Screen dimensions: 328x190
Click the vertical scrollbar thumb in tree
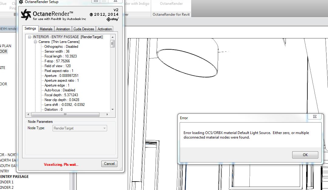coord(113,44)
